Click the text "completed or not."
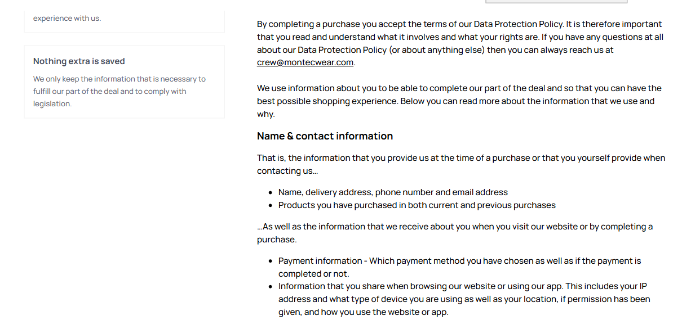This screenshot has width=682, height=320. (x=313, y=274)
